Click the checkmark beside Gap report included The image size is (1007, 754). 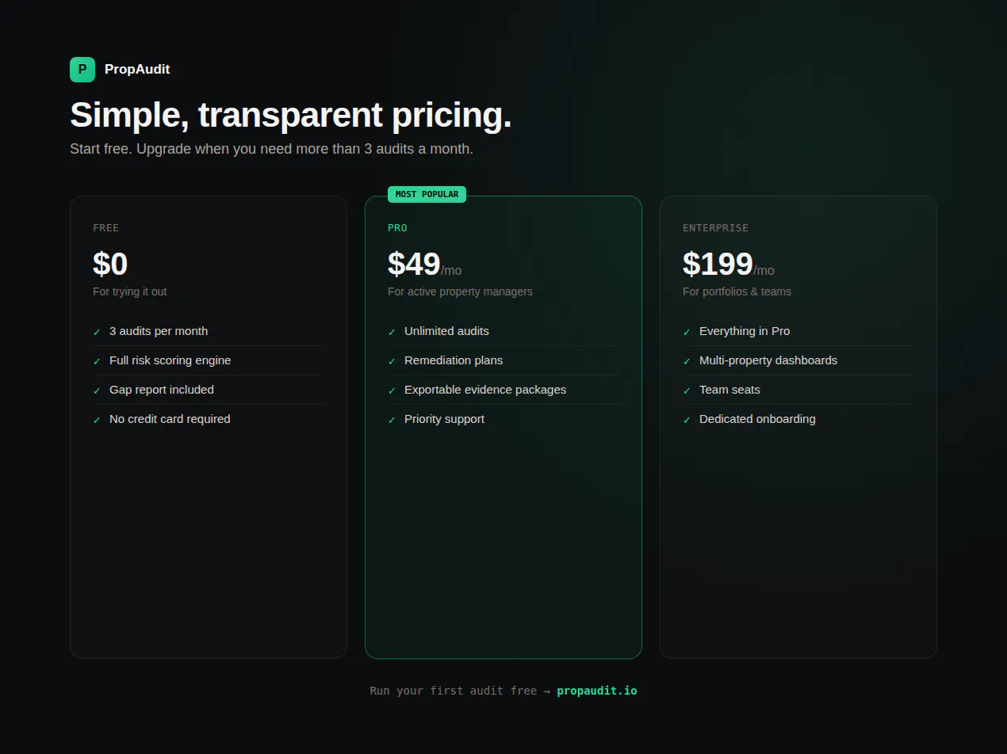tap(97, 390)
